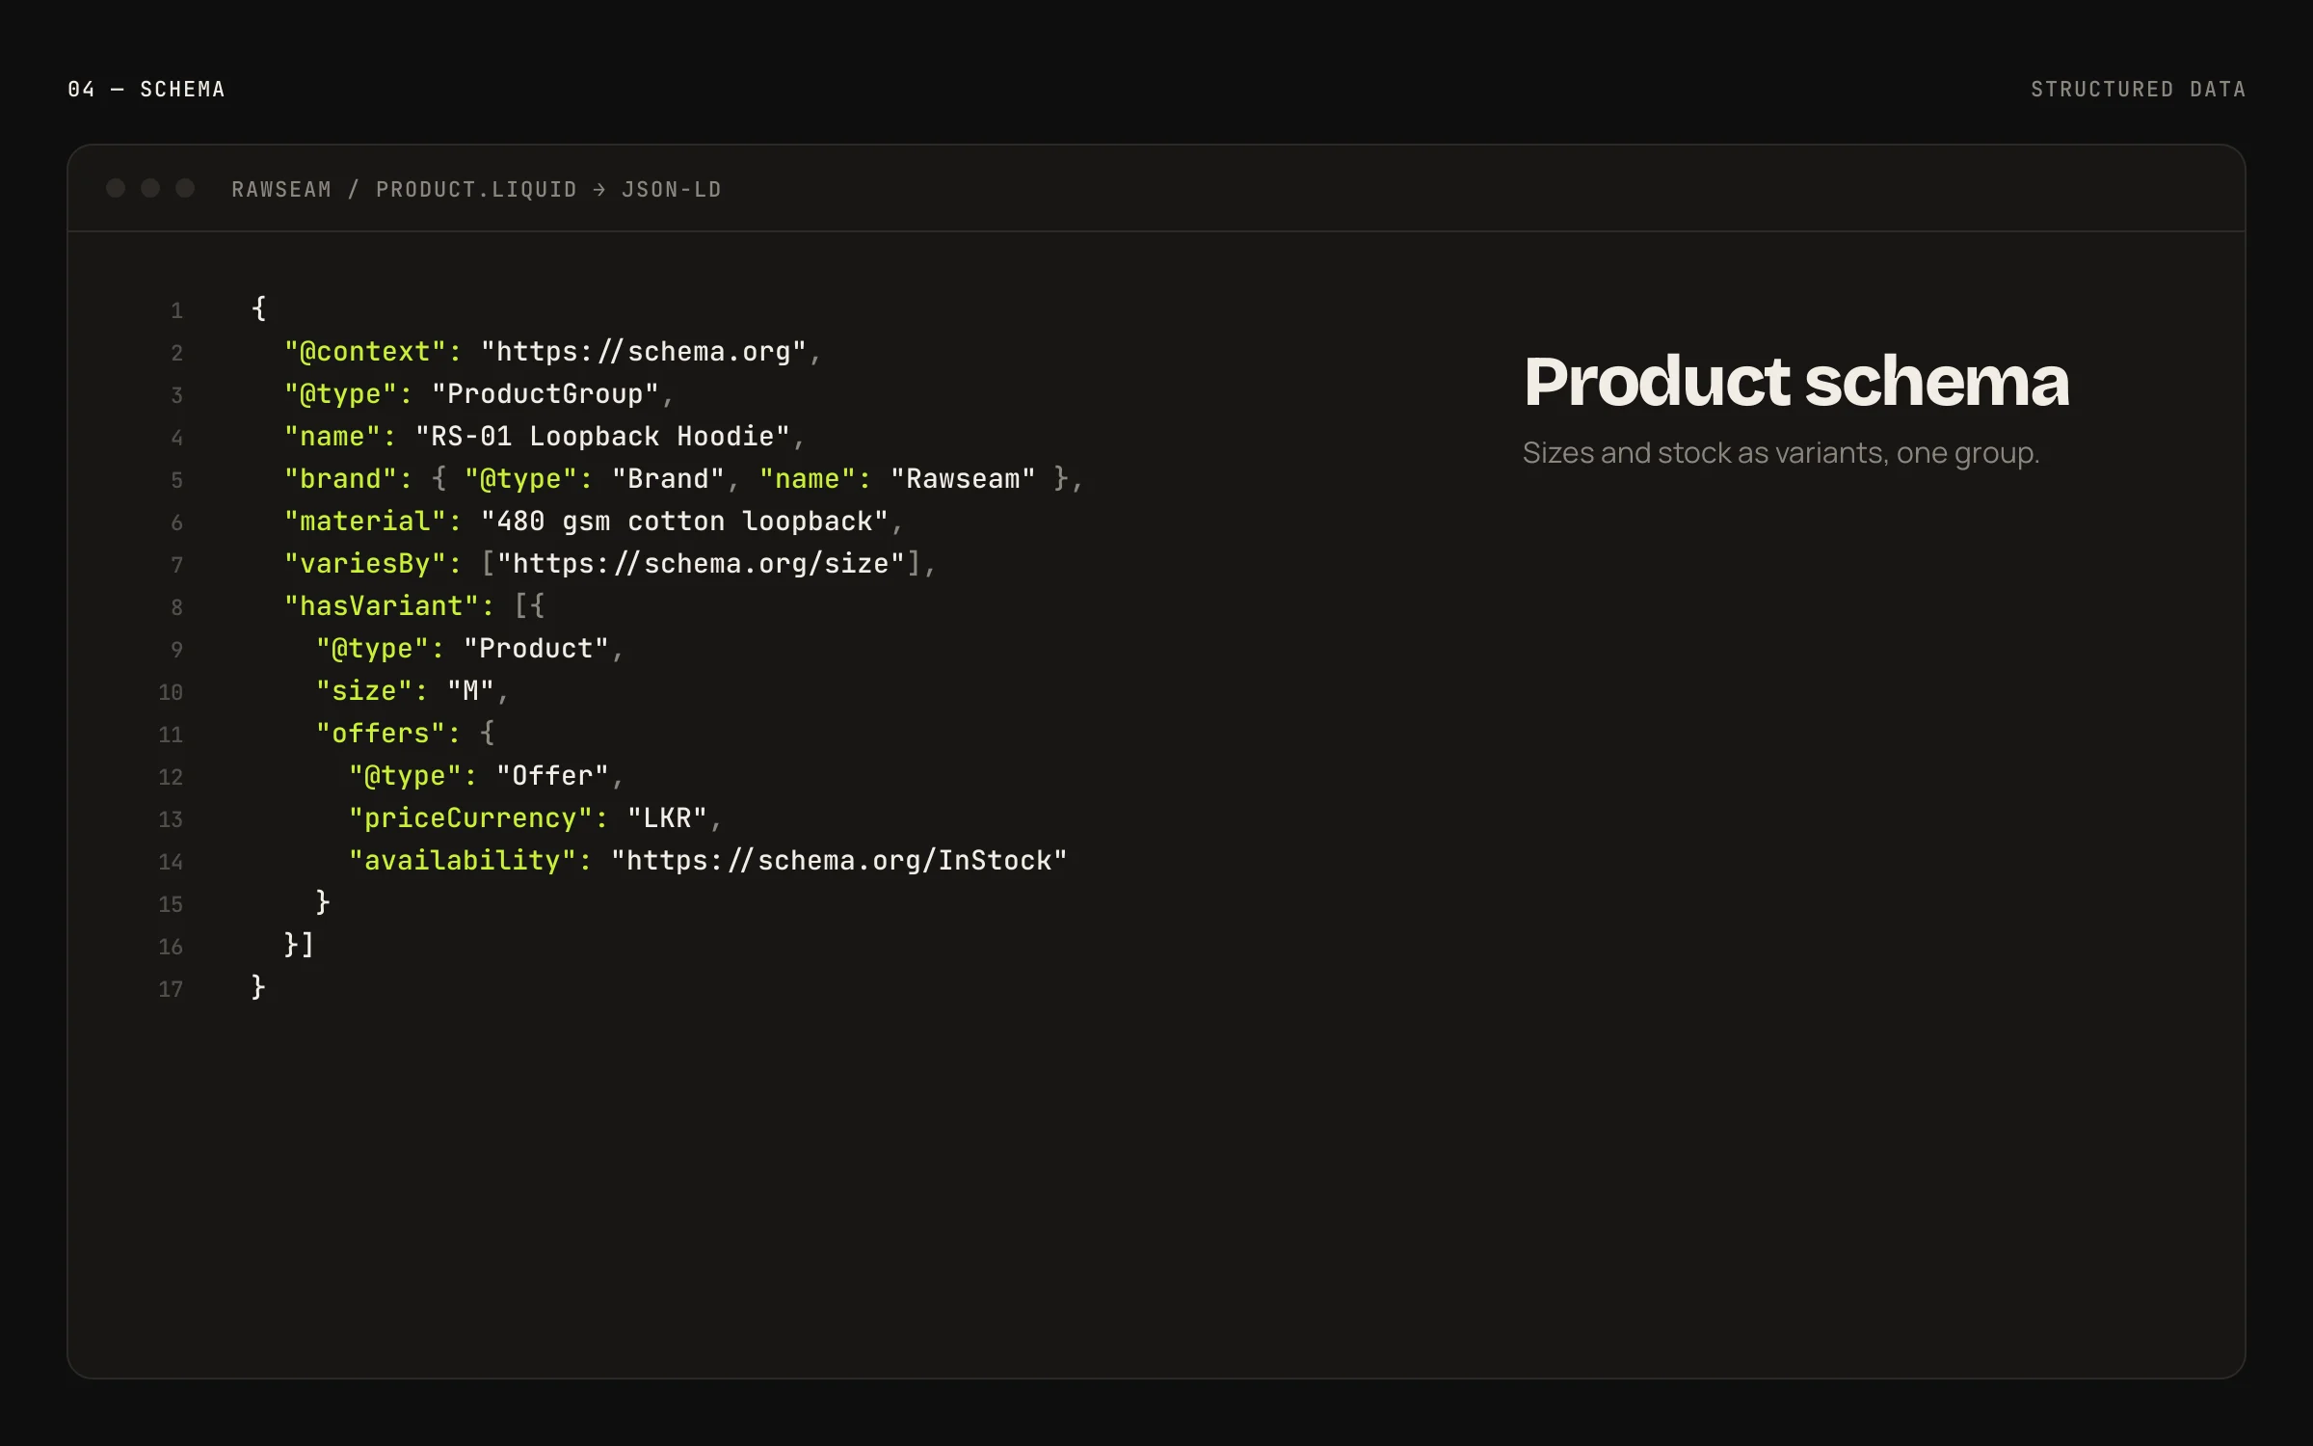Click line number 8 in gutter
The width and height of the screenshot is (2313, 1446).
tap(176, 607)
